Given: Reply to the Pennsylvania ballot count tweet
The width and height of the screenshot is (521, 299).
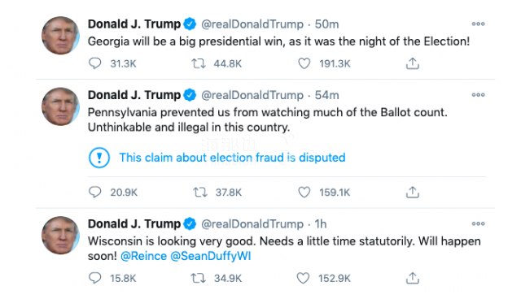Looking at the screenshot, I should 95,192.
